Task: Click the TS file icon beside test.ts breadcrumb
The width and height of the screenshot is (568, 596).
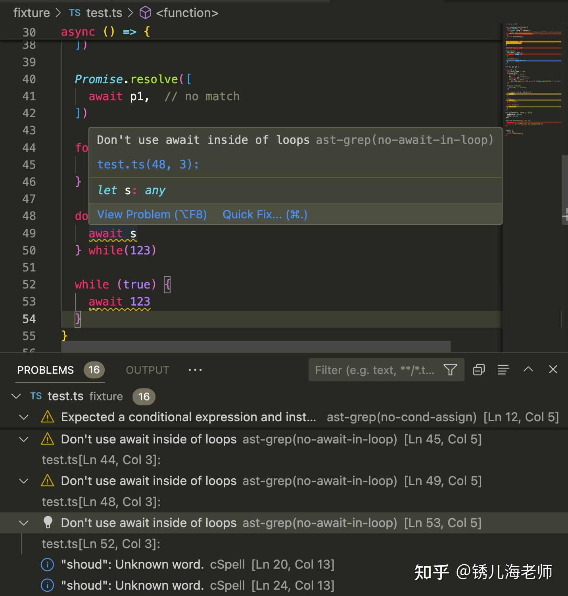Action: pos(74,13)
